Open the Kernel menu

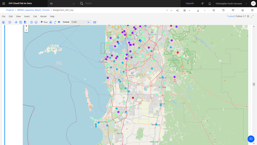point(43,16)
